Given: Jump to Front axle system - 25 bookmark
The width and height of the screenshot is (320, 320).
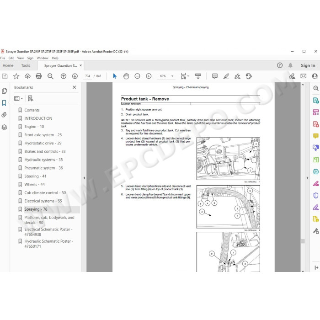Looking at the screenshot, I should point(43,135).
